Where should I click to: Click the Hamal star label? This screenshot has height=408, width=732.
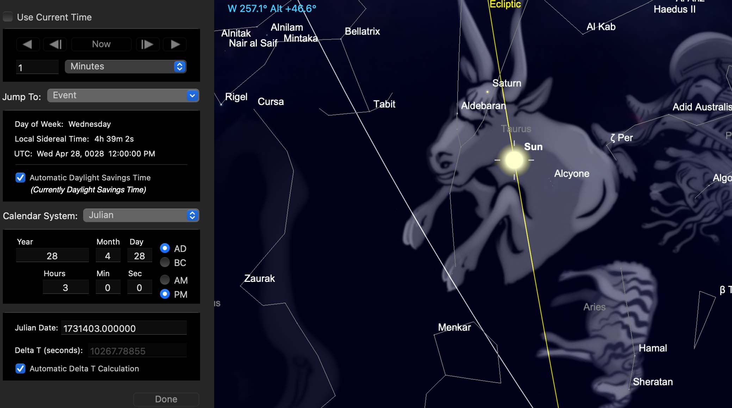[653, 348]
